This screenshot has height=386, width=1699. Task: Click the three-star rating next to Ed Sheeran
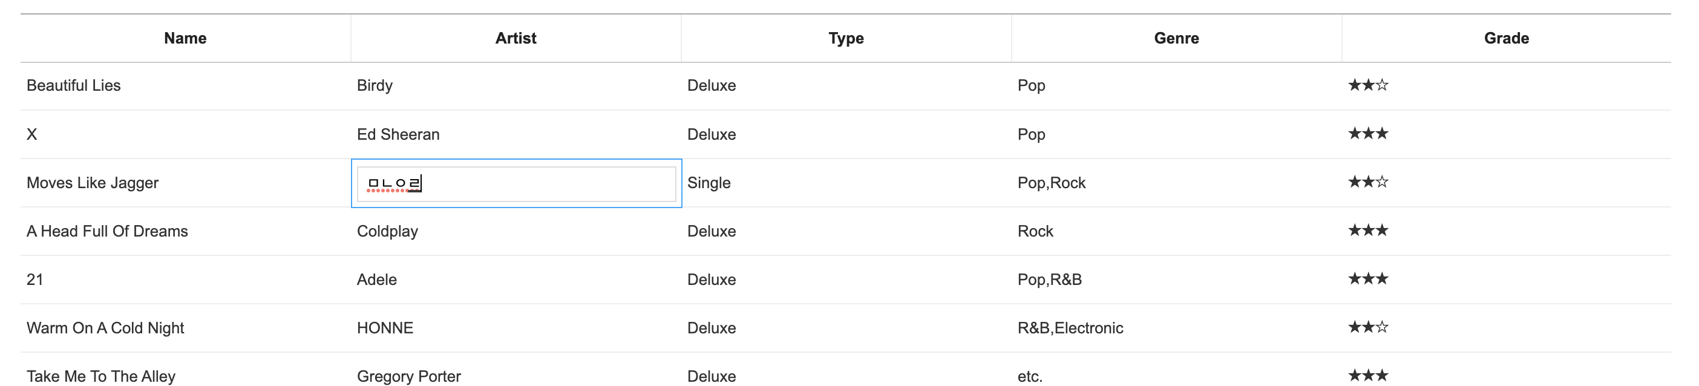1369,134
